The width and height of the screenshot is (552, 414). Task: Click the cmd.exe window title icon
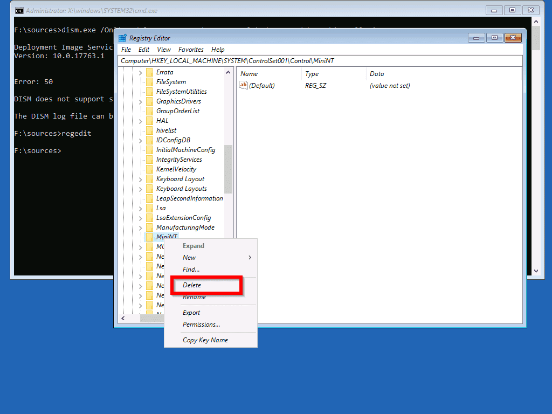(19, 10)
